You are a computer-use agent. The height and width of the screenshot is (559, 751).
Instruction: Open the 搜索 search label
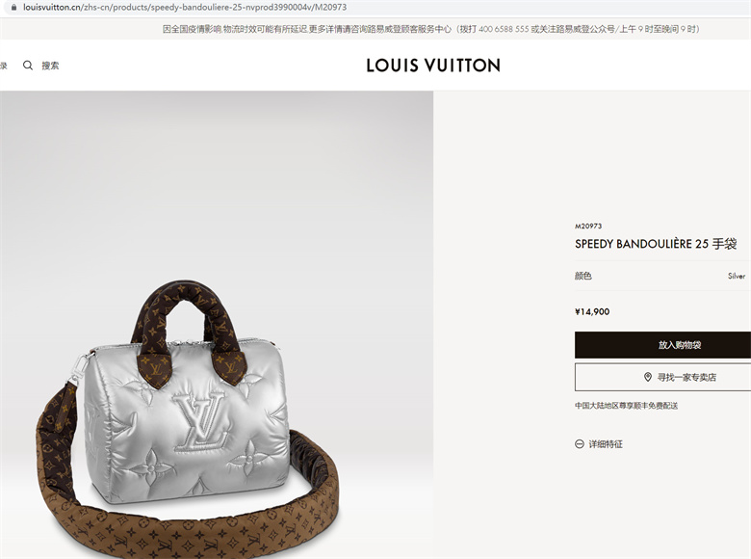pyautogui.click(x=50, y=66)
